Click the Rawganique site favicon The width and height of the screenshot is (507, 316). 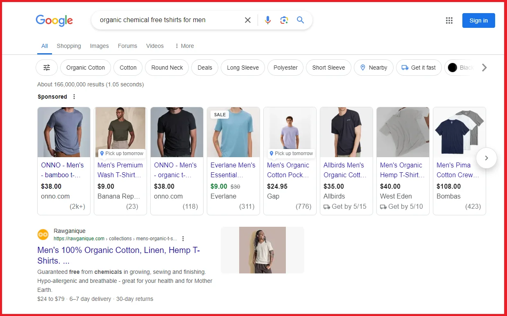(43, 235)
